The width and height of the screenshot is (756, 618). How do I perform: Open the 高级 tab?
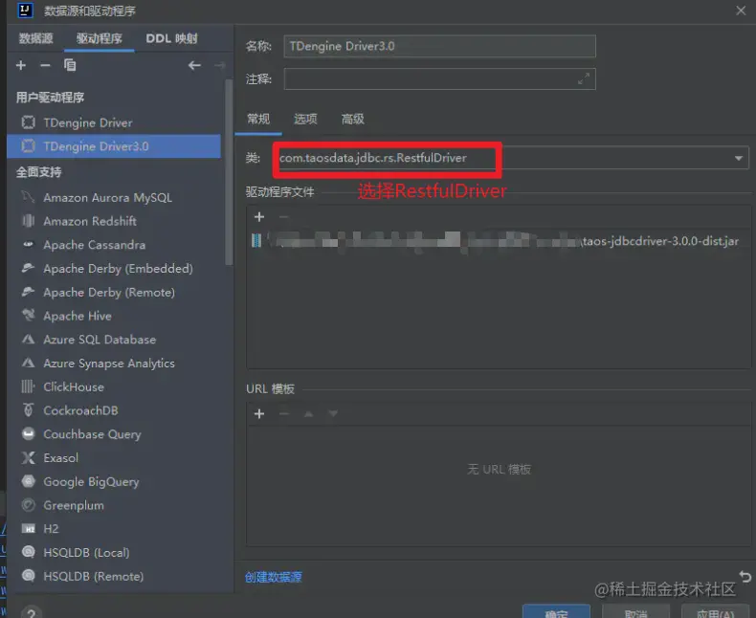pyautogui.click(x=353, y=119)
